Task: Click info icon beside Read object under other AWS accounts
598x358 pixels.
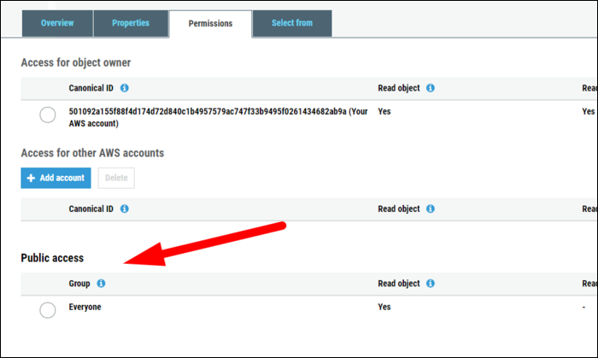Action: [x=431, y=209]
